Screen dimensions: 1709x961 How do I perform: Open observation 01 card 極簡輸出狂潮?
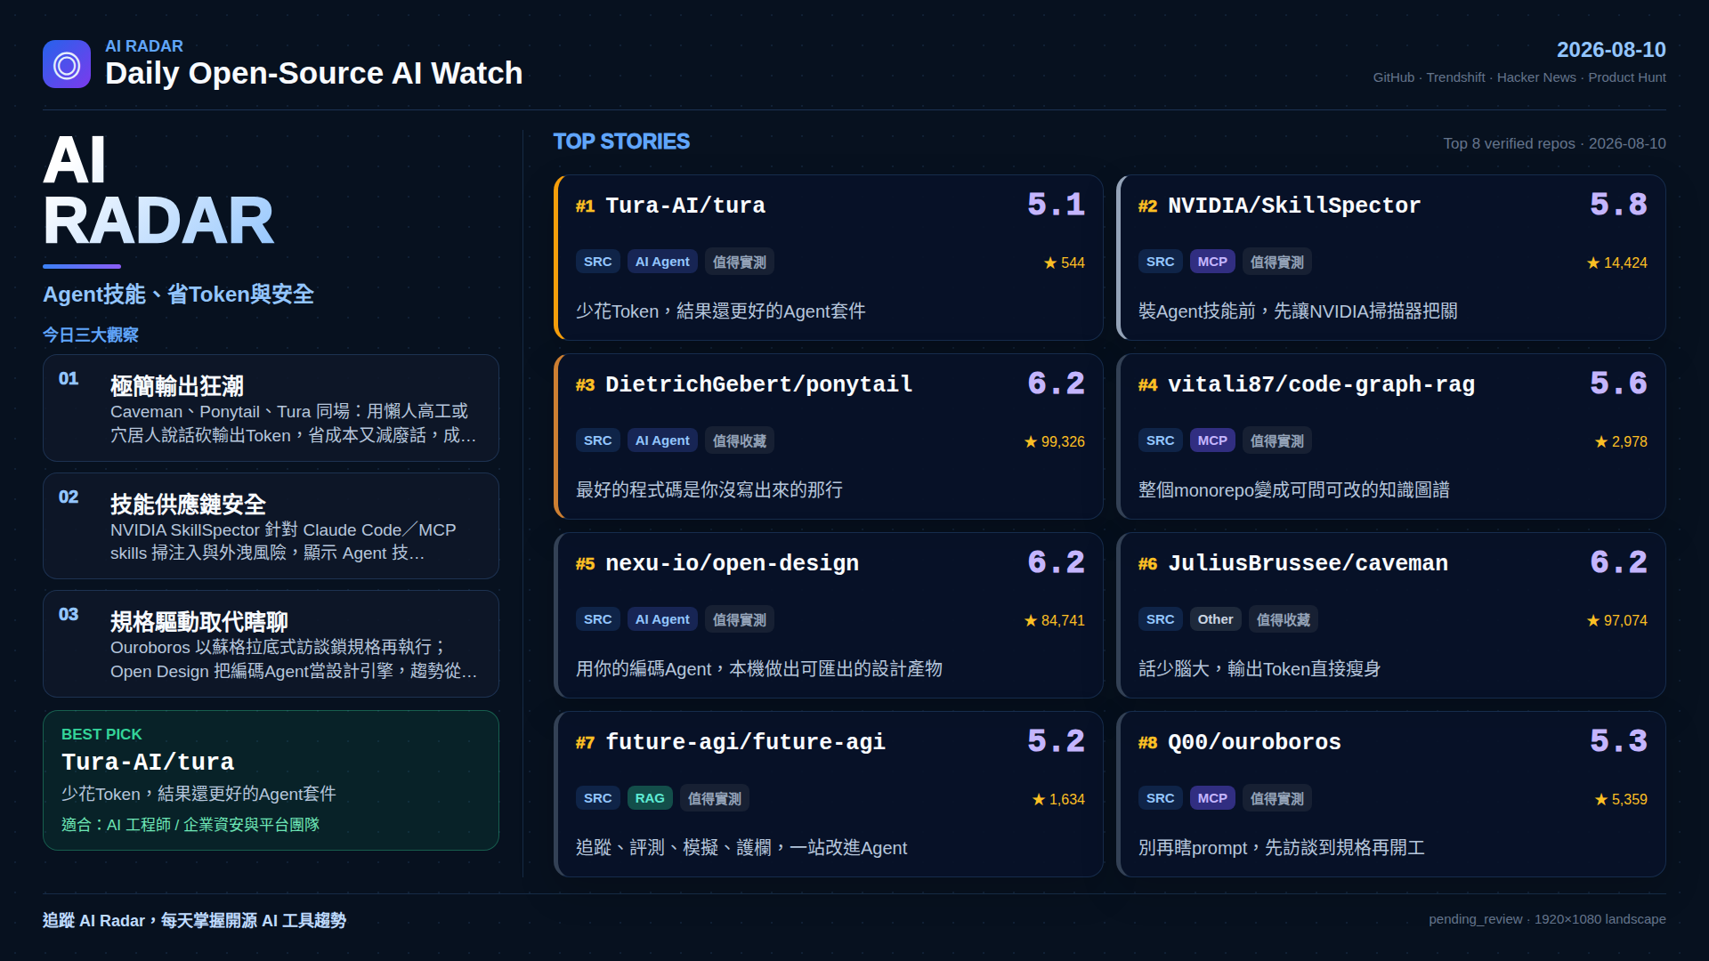(271, 408)
